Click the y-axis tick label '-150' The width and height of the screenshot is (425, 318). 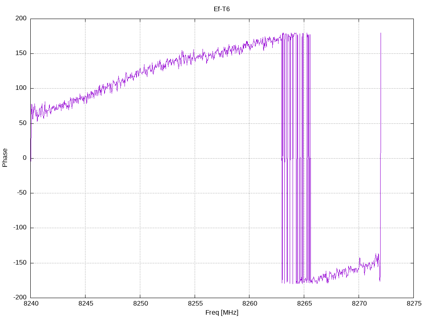coord(20,263)
